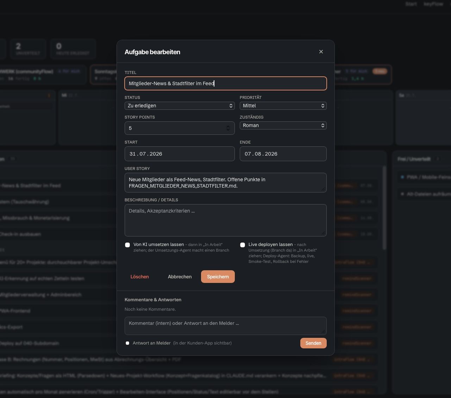Click into the User Story text area

(x=225, y=183)
